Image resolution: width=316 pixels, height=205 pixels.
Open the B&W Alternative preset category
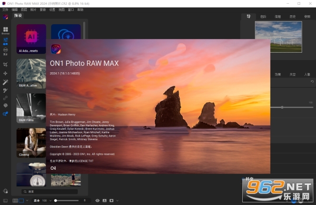[x=31, y=74]
